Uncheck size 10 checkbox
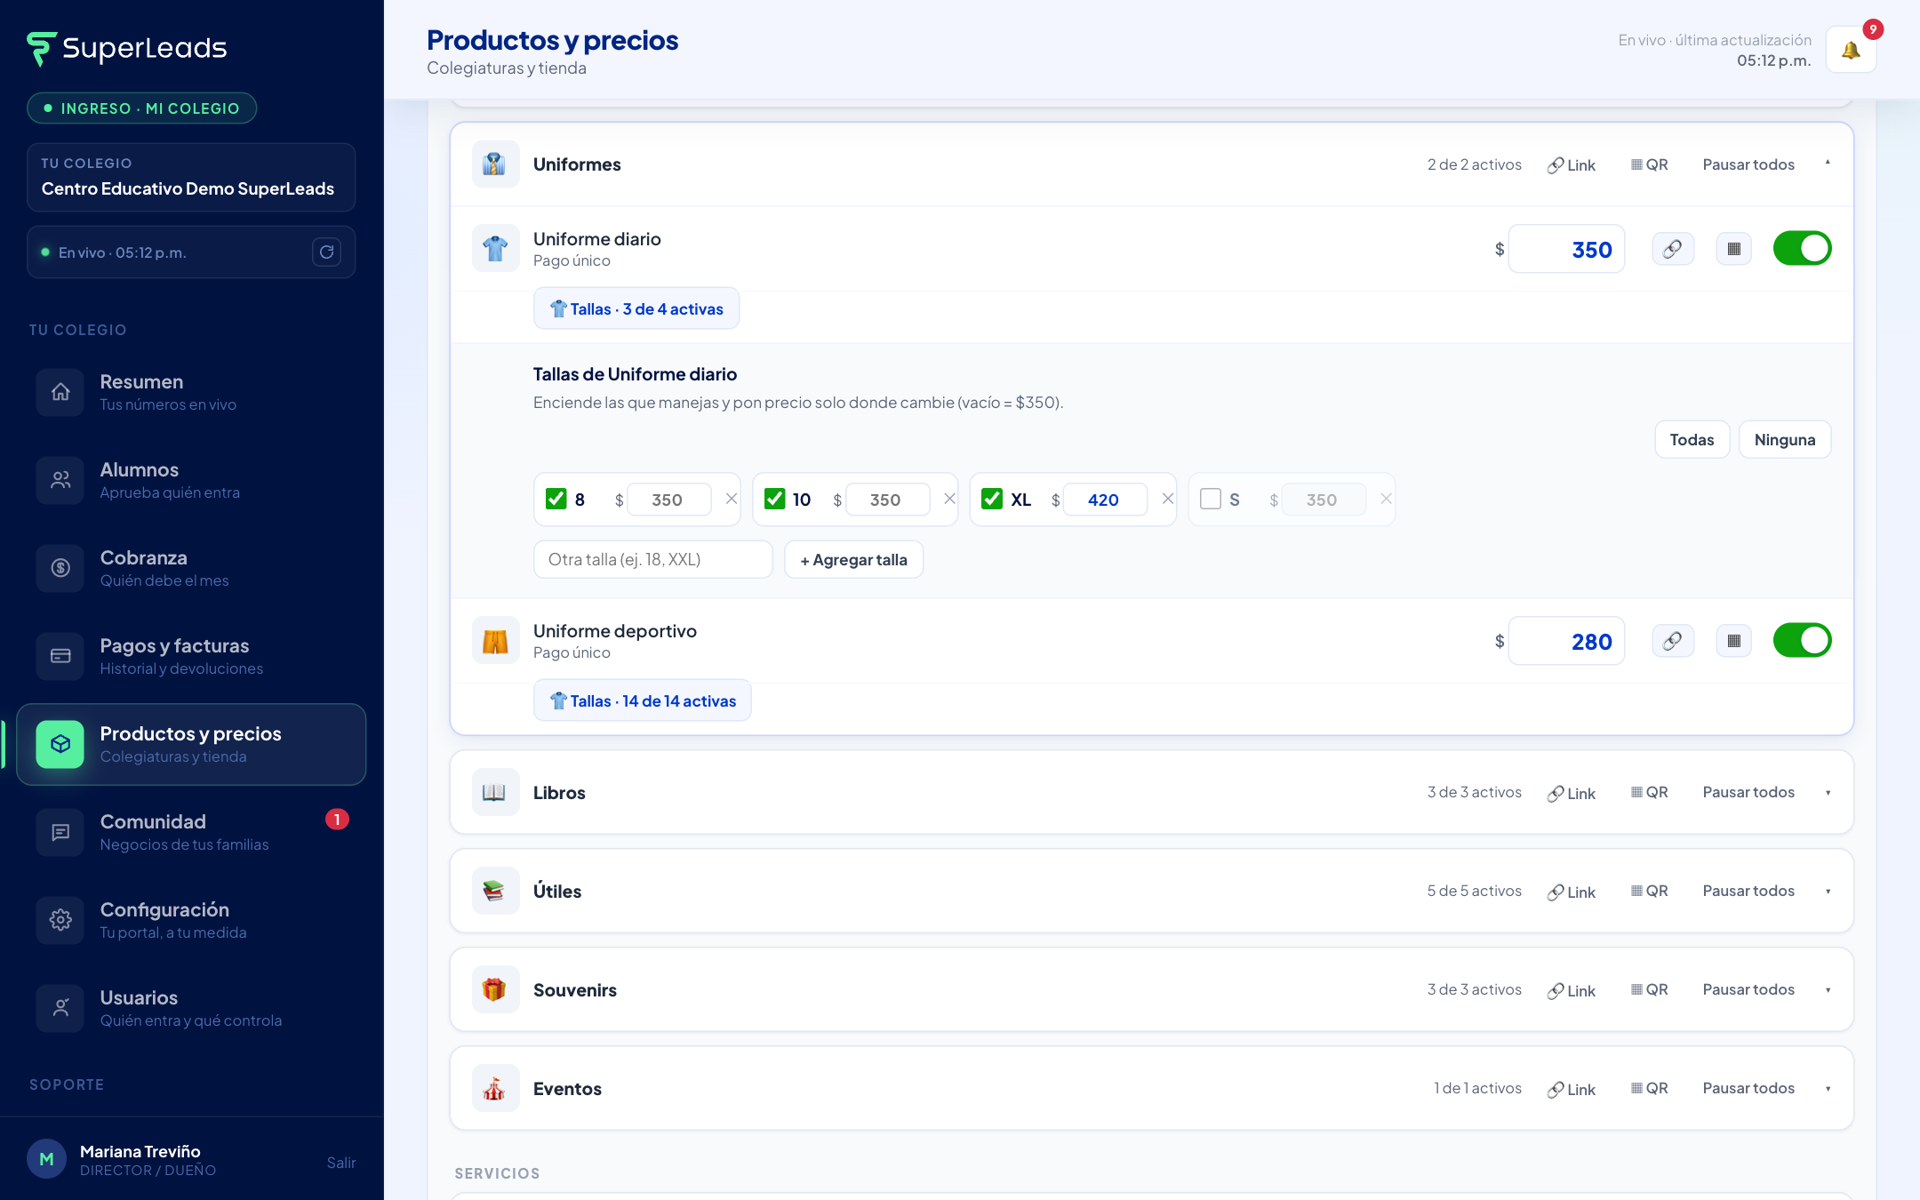 775,499
